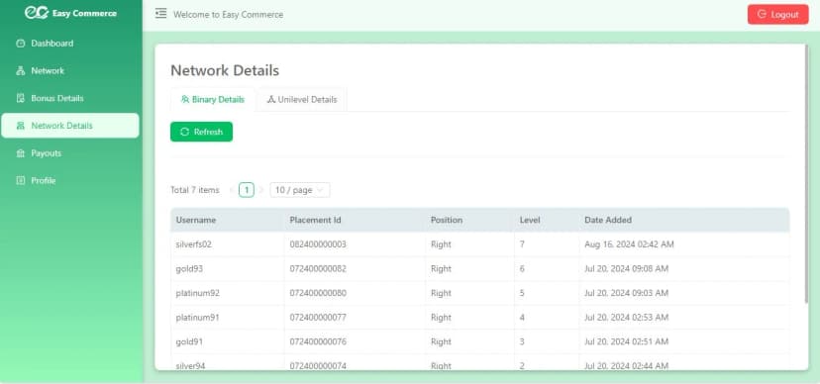Click placement id 072400000082

pyautogui.click(x=318, y=268)
